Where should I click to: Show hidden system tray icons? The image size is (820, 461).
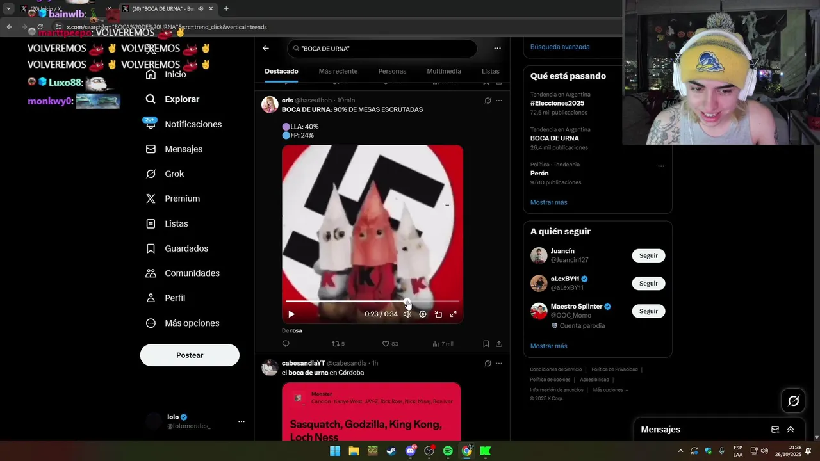click(x=680, y=451)
